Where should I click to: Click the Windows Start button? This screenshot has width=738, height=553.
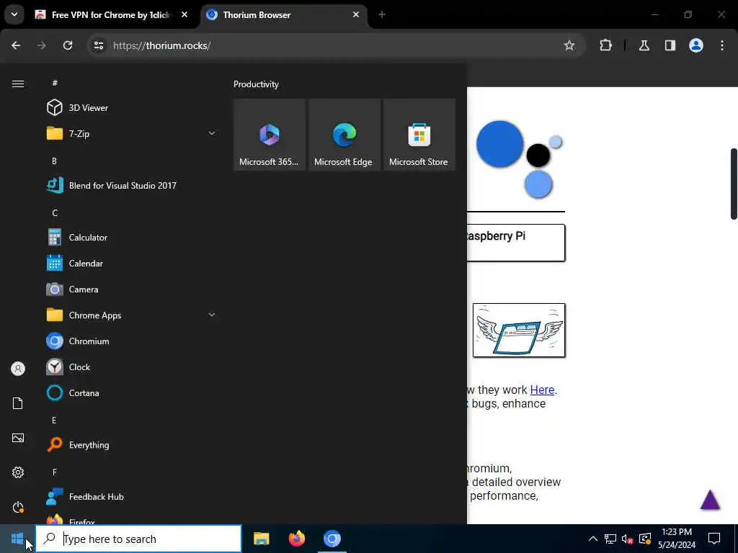(17, 539)
